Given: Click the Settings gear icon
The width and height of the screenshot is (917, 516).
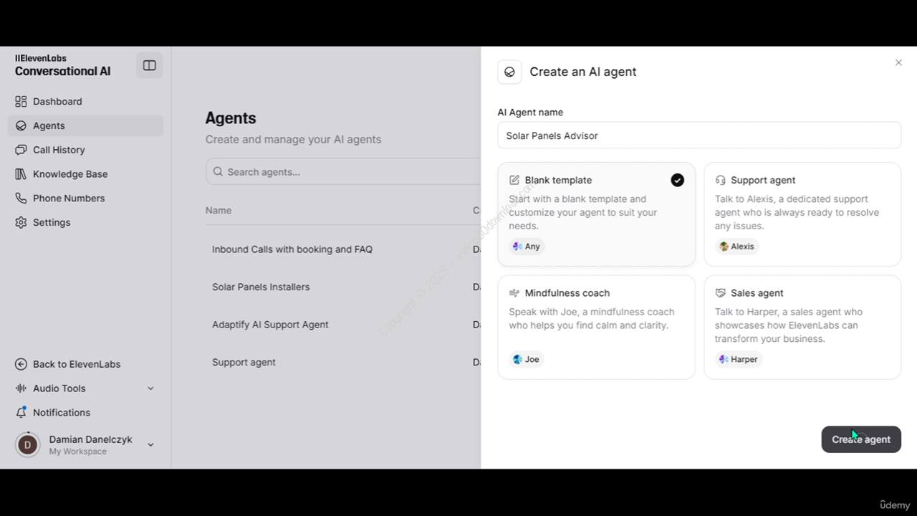Looking at the screenshot, I should coord(21,223).
